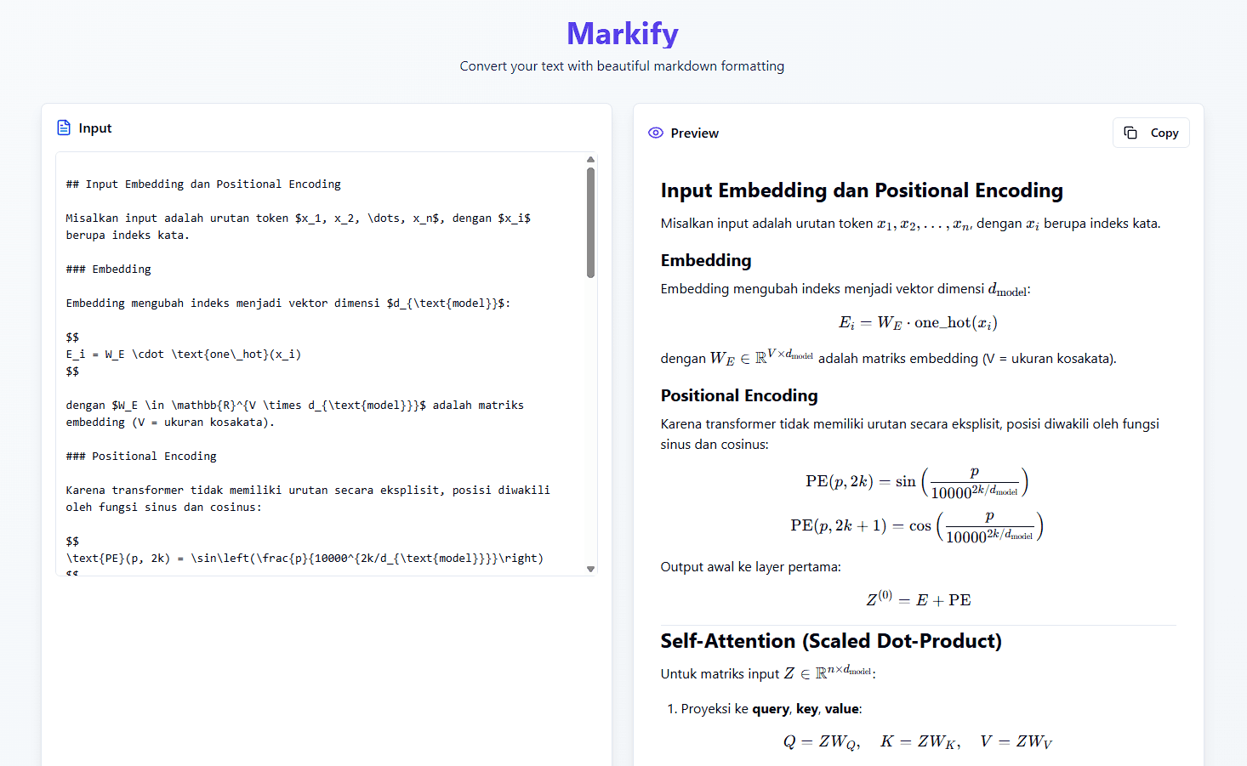Click the '## Input Embedding dan Positional Encoding' source line
This screenshot has width=1247, height=766.
click(x=203, y=184)
